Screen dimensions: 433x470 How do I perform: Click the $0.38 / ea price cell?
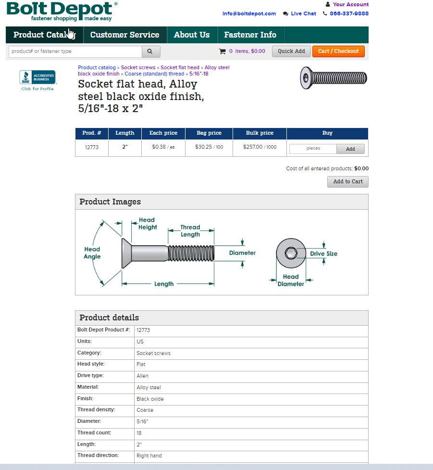click(x=163, y=147)
